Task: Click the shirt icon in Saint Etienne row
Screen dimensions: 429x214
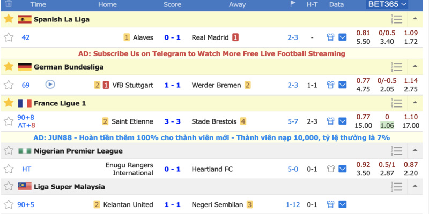Action: click(x=330, y=121)
